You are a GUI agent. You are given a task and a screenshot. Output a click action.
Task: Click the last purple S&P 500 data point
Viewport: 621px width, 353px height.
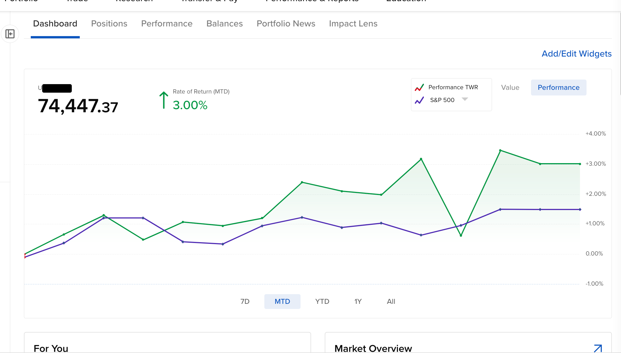pyautogui.click(x=580, y=209)
